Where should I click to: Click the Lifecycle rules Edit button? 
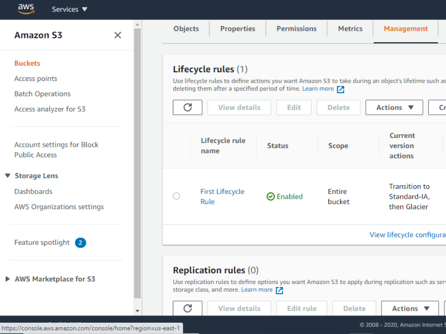coord(294,107)
